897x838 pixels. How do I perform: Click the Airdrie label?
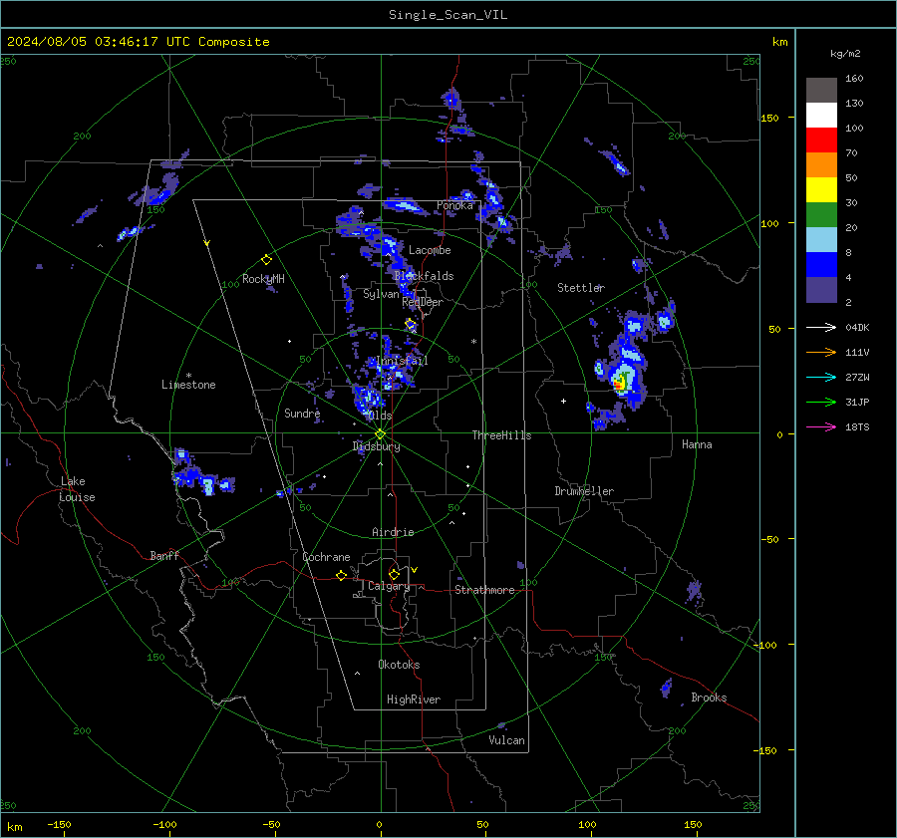pos(393,532)
